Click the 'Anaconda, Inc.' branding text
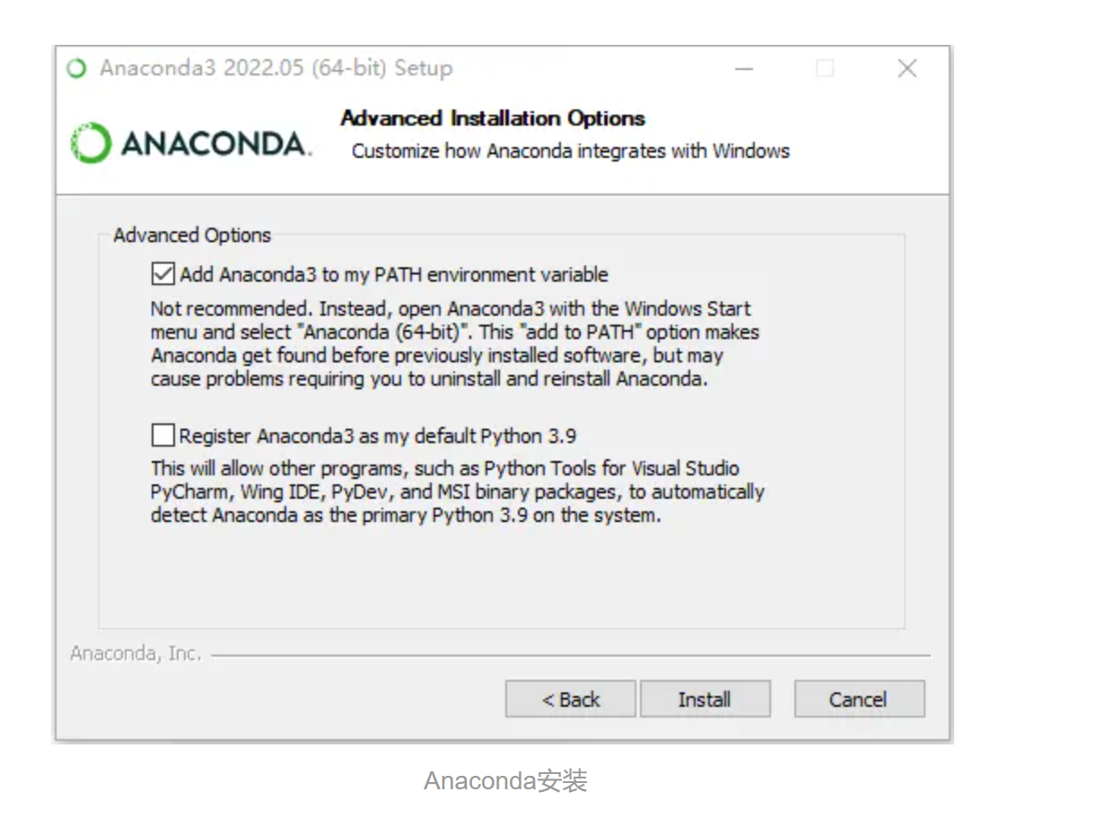Image resolution: width=1096 pixels, height=818 pixels. pyautogui.click(x=136, y=654)
